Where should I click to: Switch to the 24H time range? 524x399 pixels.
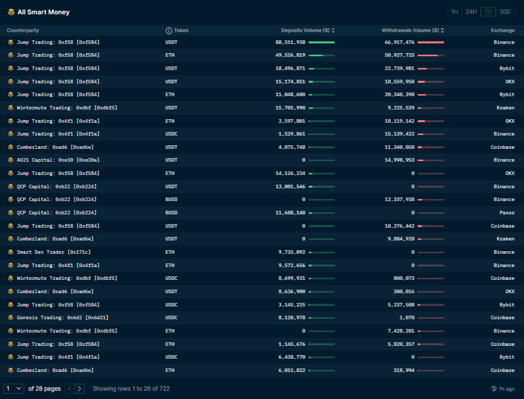coord(471,11)
